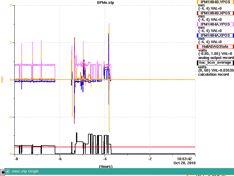Click the '(-4, 4) VAL=0' under IPM1H04B.YPOS
The image size is (234, 176).
click(210, 9)
